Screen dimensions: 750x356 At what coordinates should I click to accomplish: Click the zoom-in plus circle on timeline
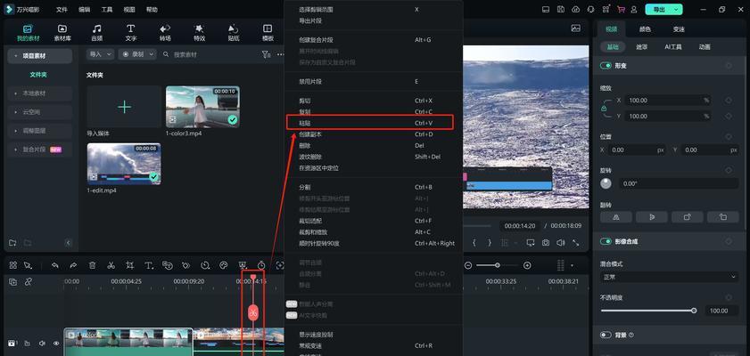coord(527,265)
